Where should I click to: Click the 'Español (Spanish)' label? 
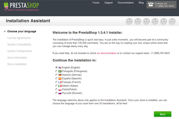[x=72, y=79]
